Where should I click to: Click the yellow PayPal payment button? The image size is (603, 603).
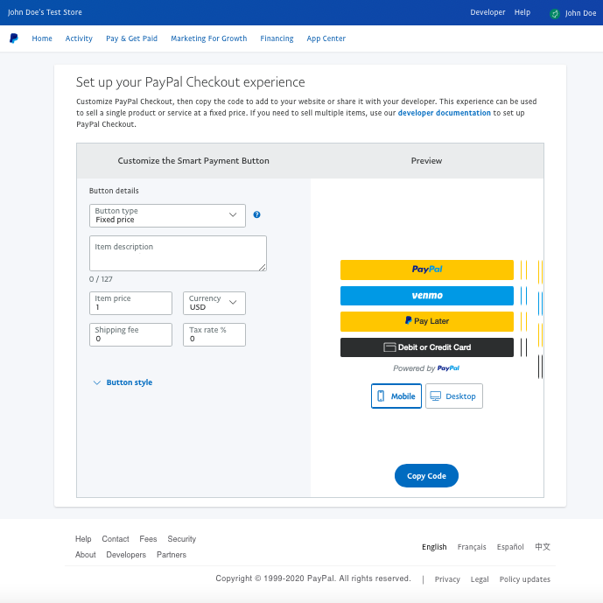click(426, 270)
